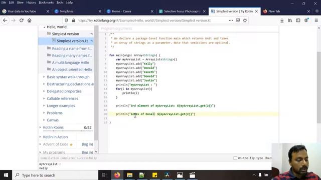The width and height of the screenshot is (321, 180).
Task: Open Reading many names f... example
Action: (x=72, y=55)
